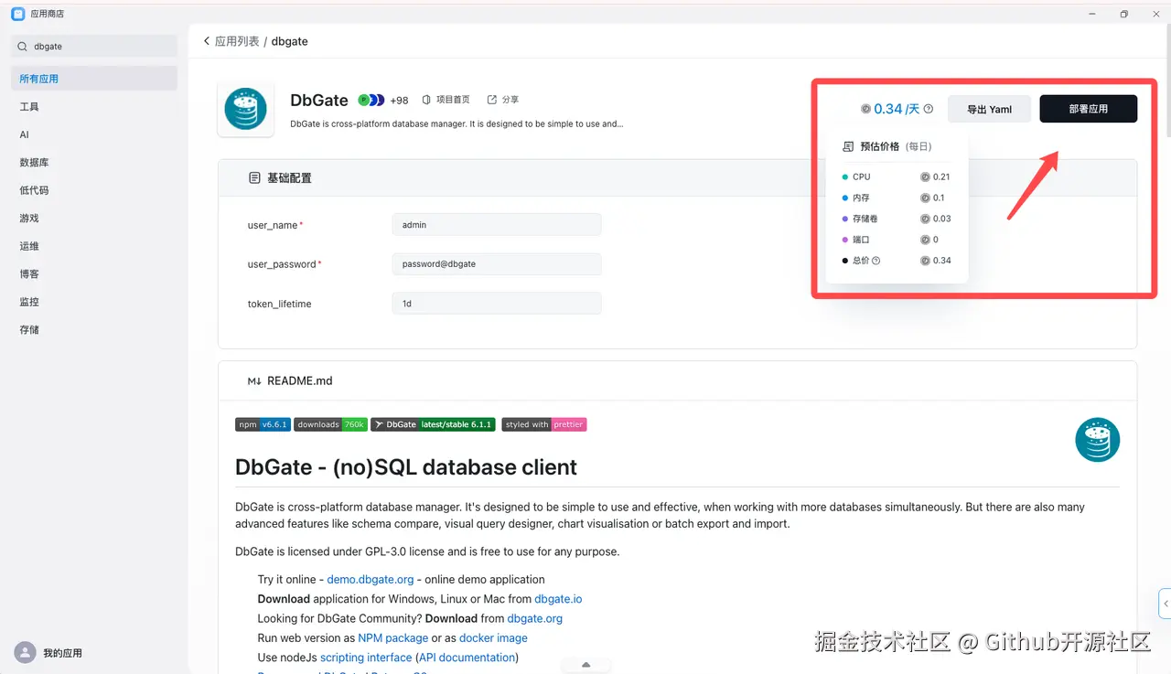Screen dimensions: 1171x674
Task: Click the user avatar icon
Action: point(26,652)
